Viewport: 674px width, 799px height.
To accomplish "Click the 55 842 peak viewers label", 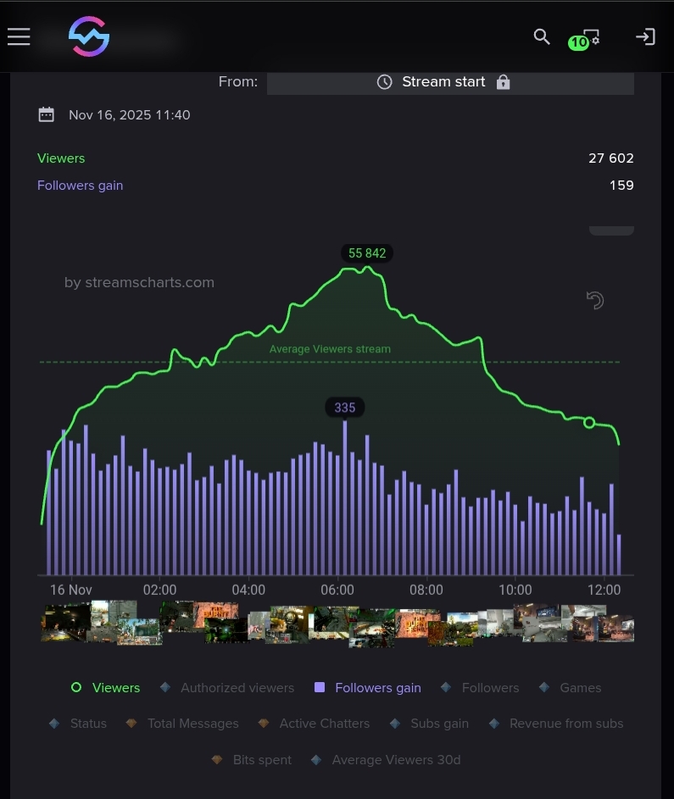I will coord(367,253).
